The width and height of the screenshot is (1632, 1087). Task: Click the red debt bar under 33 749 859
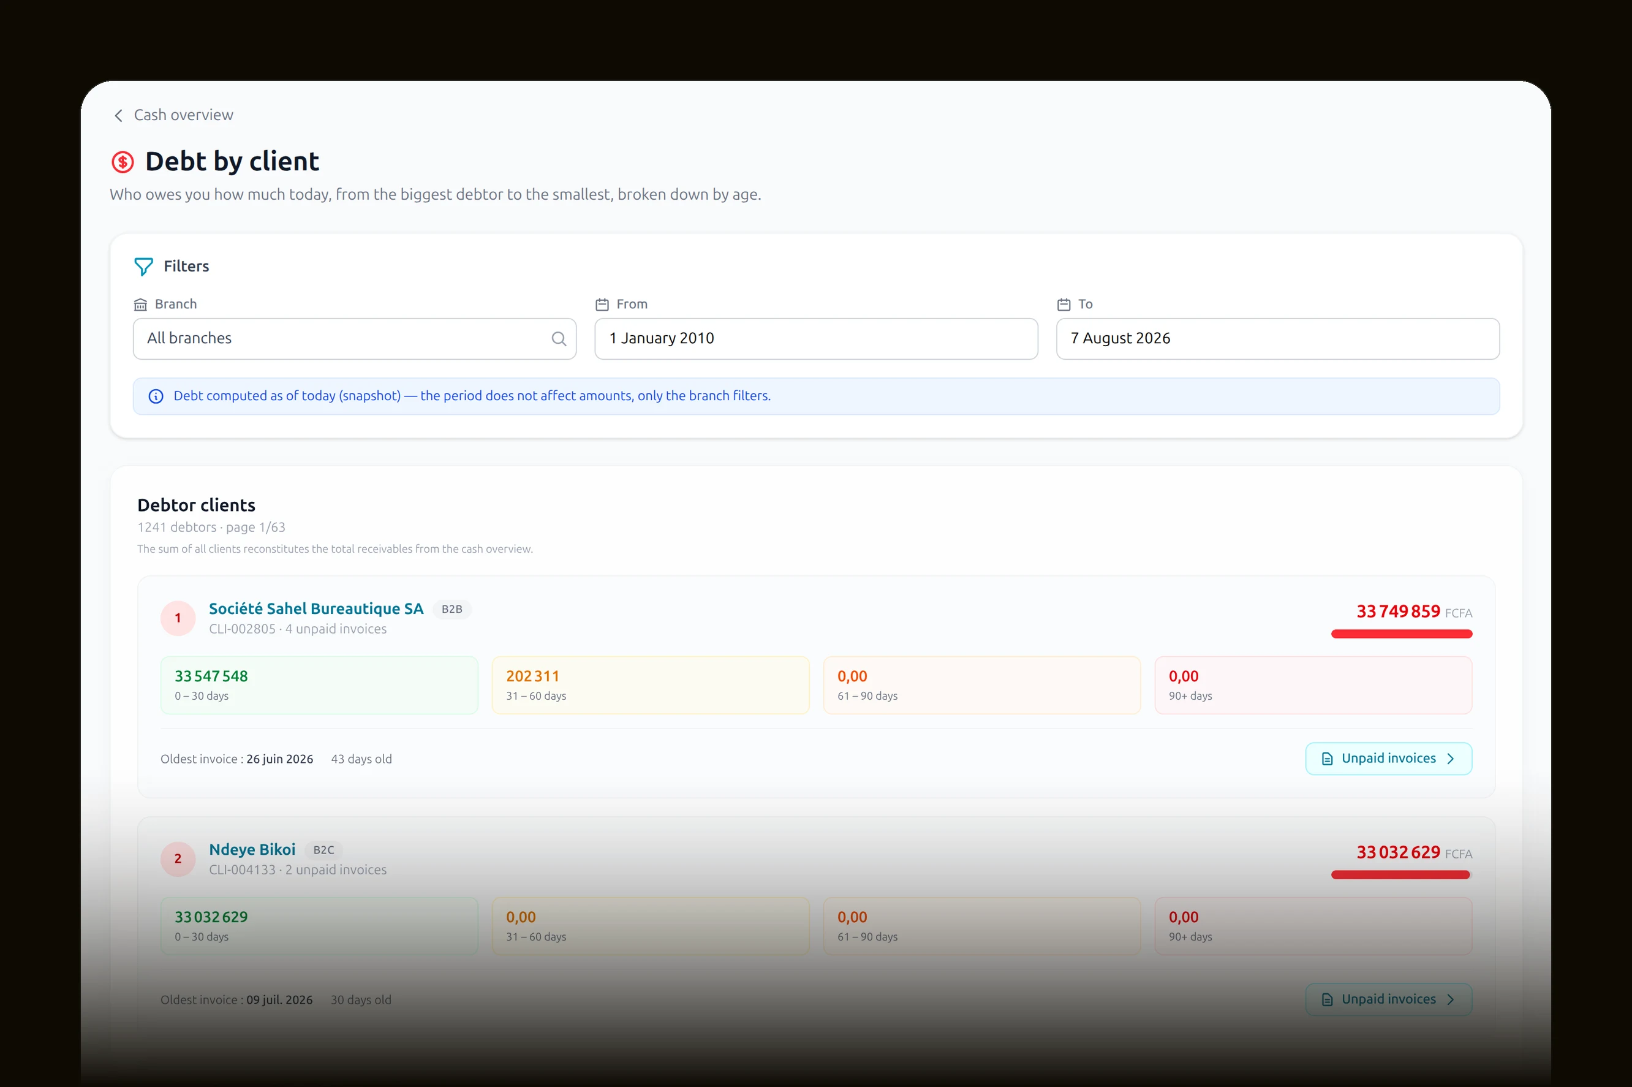[x=1402, y=634]
